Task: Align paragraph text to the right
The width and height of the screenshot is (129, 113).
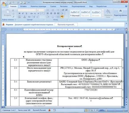Action: point(55,13)
